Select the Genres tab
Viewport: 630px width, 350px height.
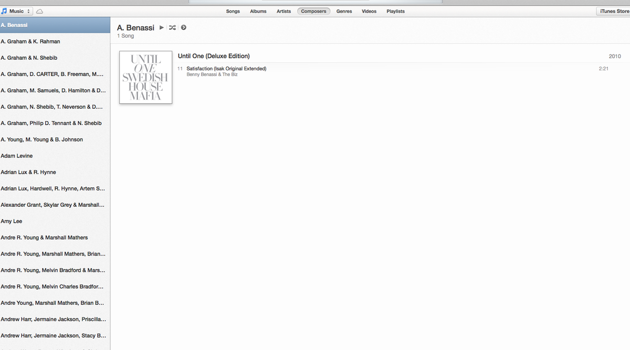[x=344, y=11]
